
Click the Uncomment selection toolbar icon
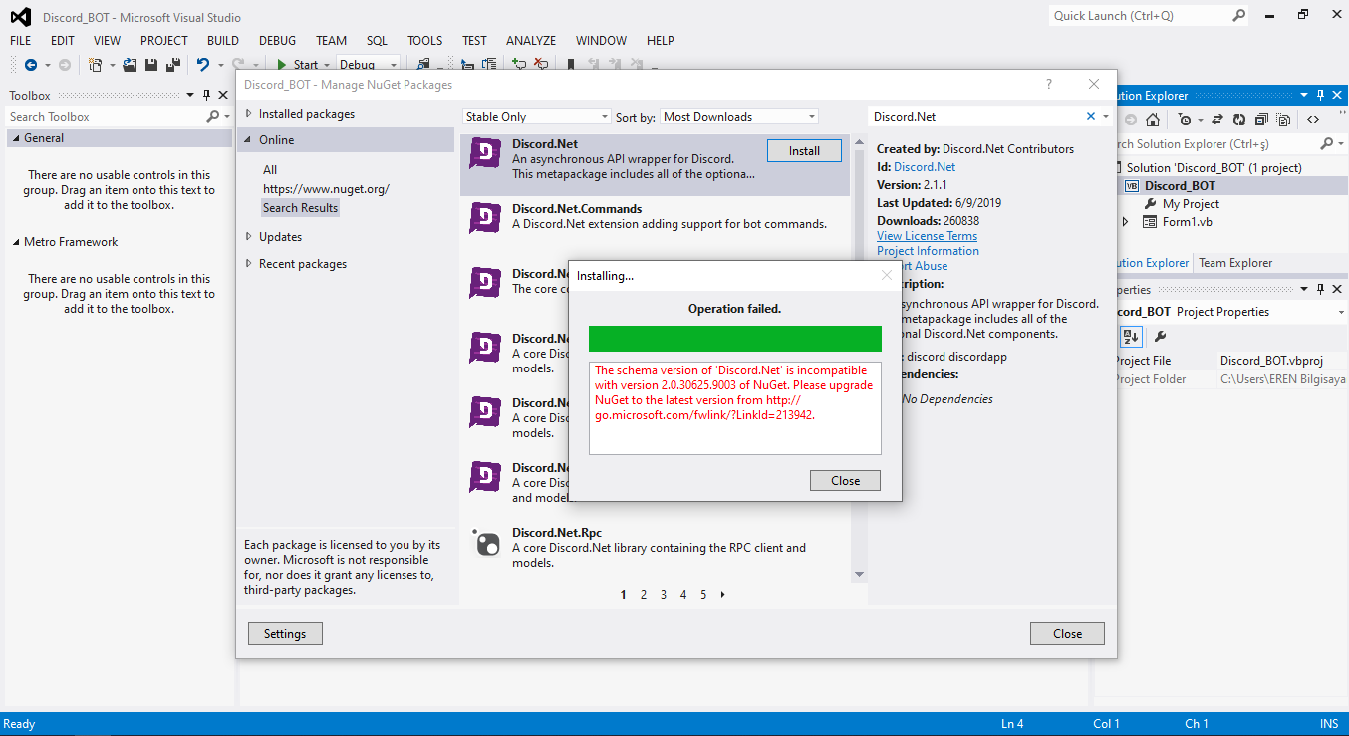point(541,65)
